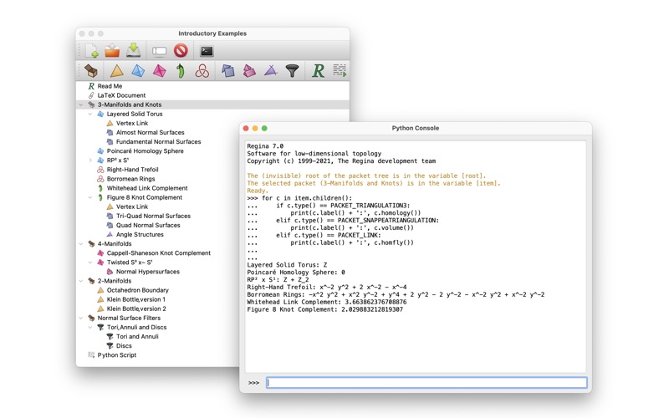Select Fundamental Normal Surfaces packet
The width and height of the screenshot is (669, 418).
point(158,142)
